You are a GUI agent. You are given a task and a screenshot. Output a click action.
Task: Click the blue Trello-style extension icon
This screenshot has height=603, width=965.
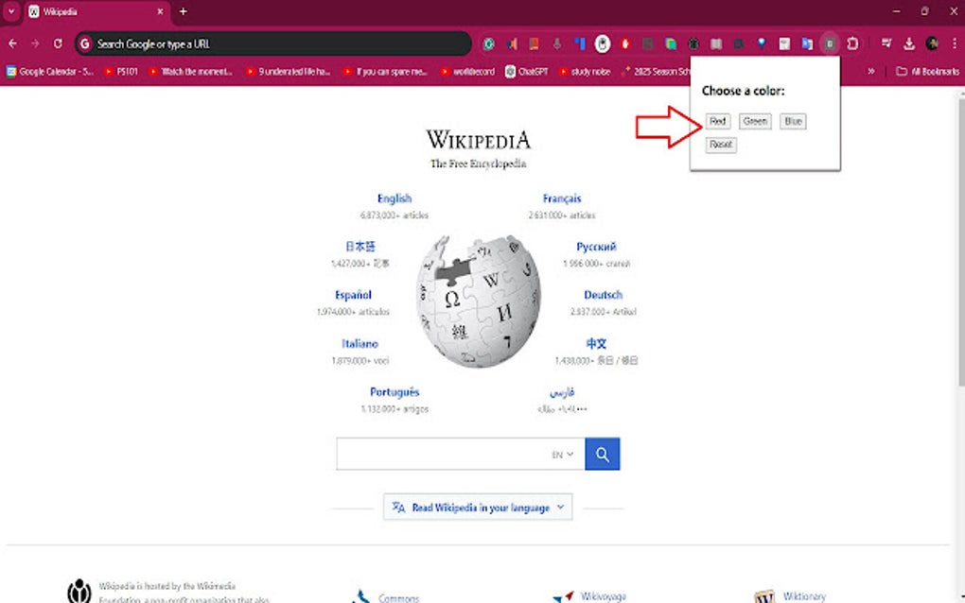point(580,43)
